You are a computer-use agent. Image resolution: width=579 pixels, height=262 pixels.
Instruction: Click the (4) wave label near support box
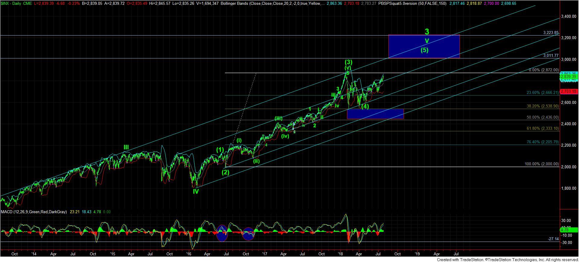[x=365, y=106]
